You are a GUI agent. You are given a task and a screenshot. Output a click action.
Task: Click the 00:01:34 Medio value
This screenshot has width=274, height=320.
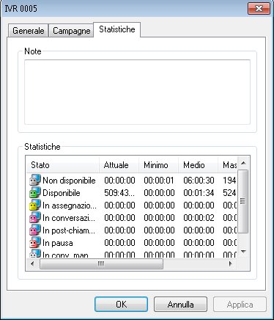coord(199,193)
